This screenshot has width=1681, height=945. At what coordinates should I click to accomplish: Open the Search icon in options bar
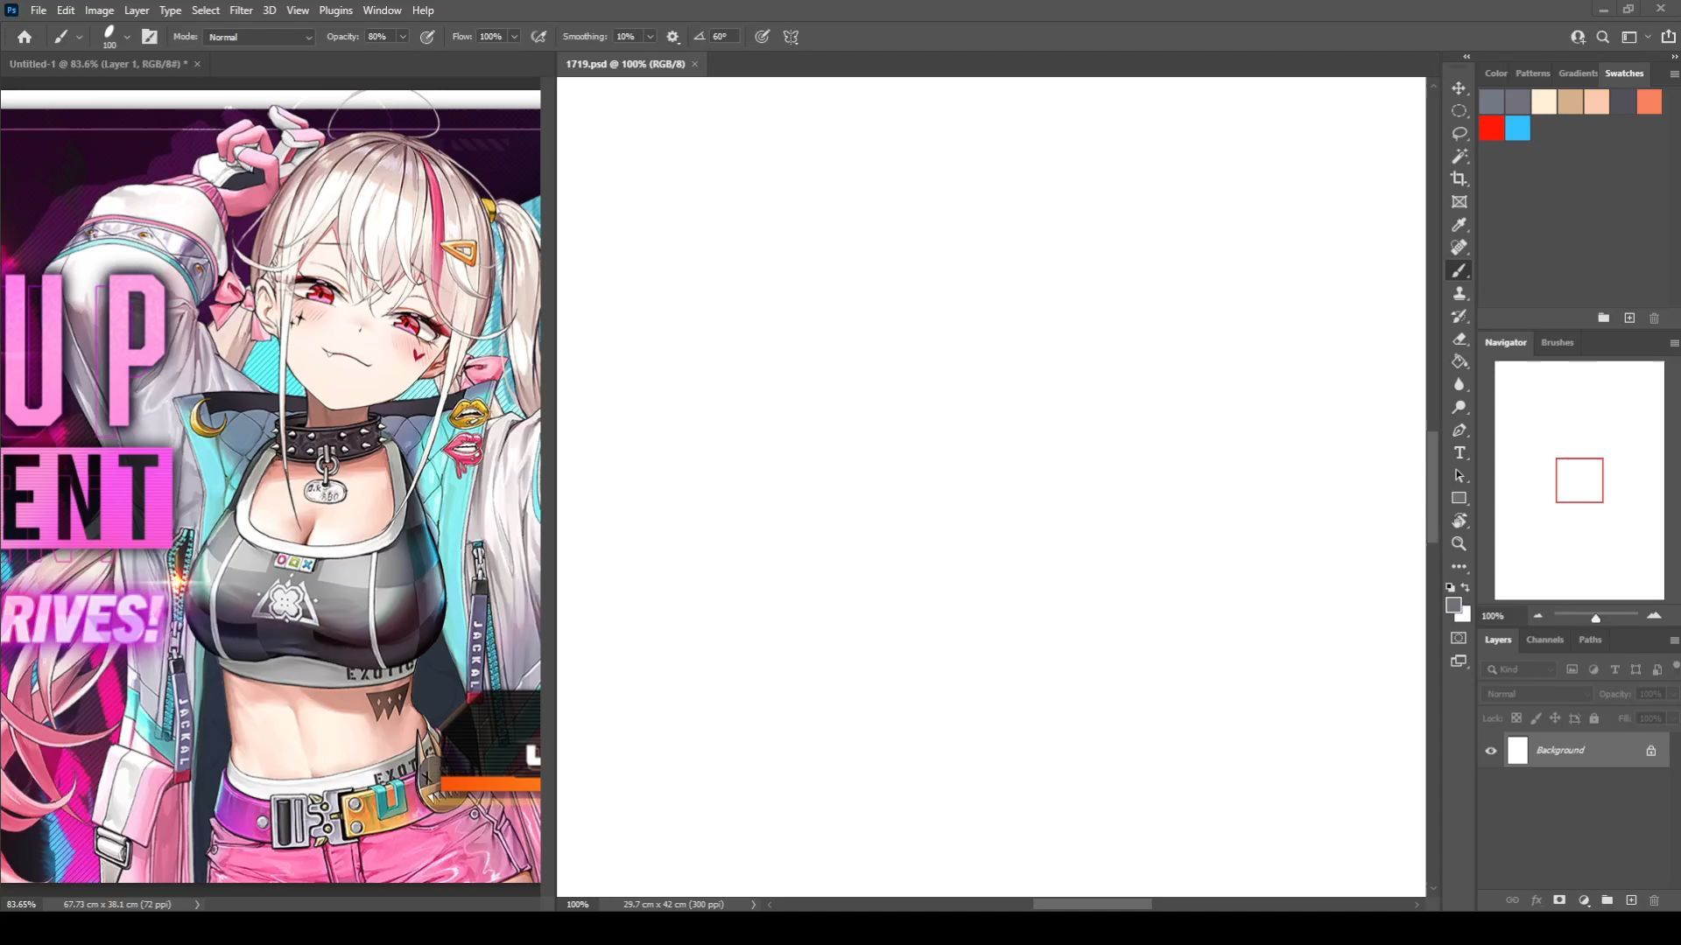click(x=1602, y=37)
